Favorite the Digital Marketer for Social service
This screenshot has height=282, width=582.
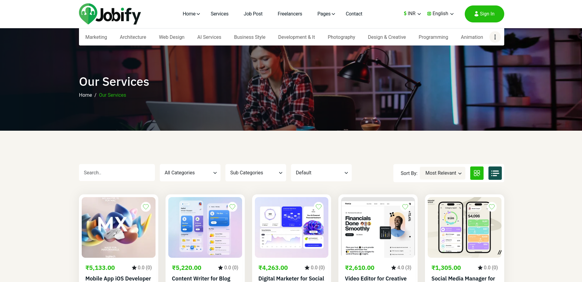(319, 207)
